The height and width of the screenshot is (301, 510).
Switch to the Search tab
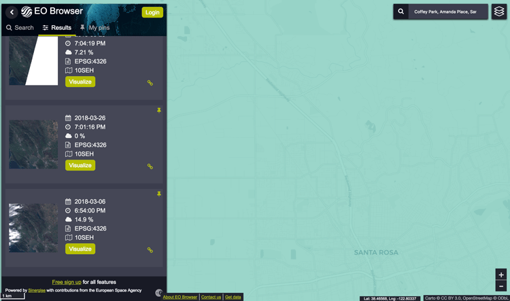pyautogui.click(x=20, y=28)
